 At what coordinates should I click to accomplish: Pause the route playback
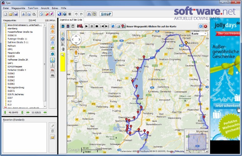tap(91, 26)
